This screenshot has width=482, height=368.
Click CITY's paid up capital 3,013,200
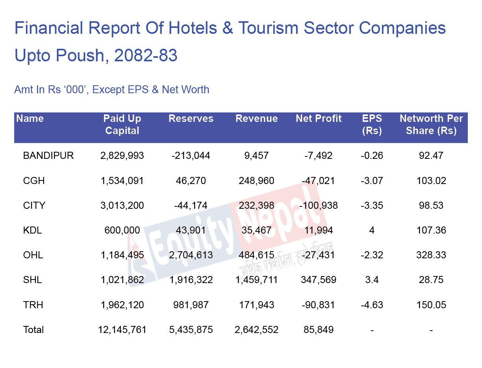122,206
